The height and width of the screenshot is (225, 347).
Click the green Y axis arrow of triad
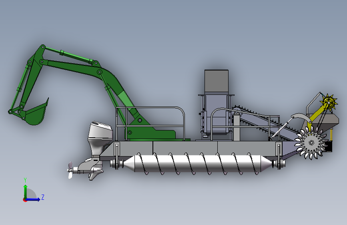click(26, 192)
